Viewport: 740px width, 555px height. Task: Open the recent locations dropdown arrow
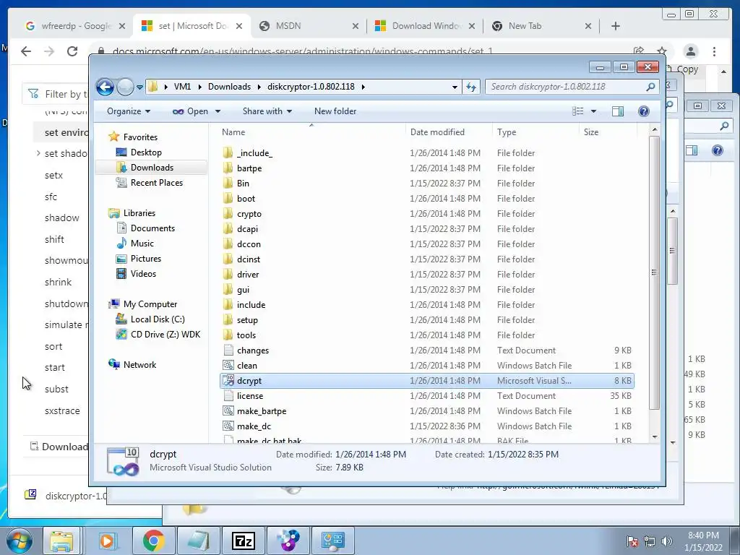(139, 87)
